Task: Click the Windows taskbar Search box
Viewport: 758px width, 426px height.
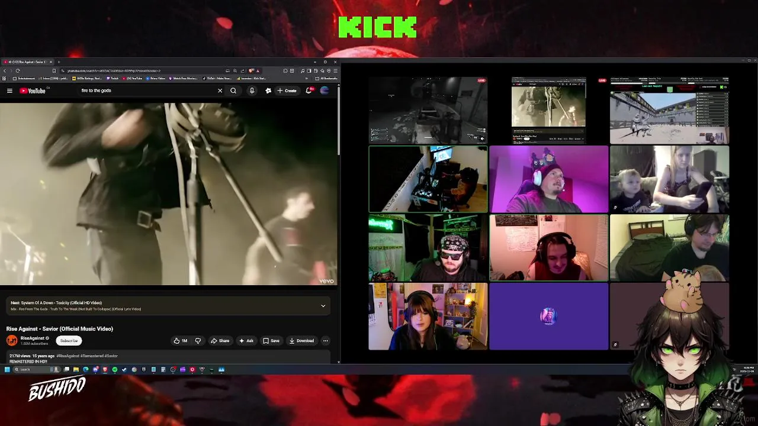Action: pyautogui.click(x=37, y=369)
